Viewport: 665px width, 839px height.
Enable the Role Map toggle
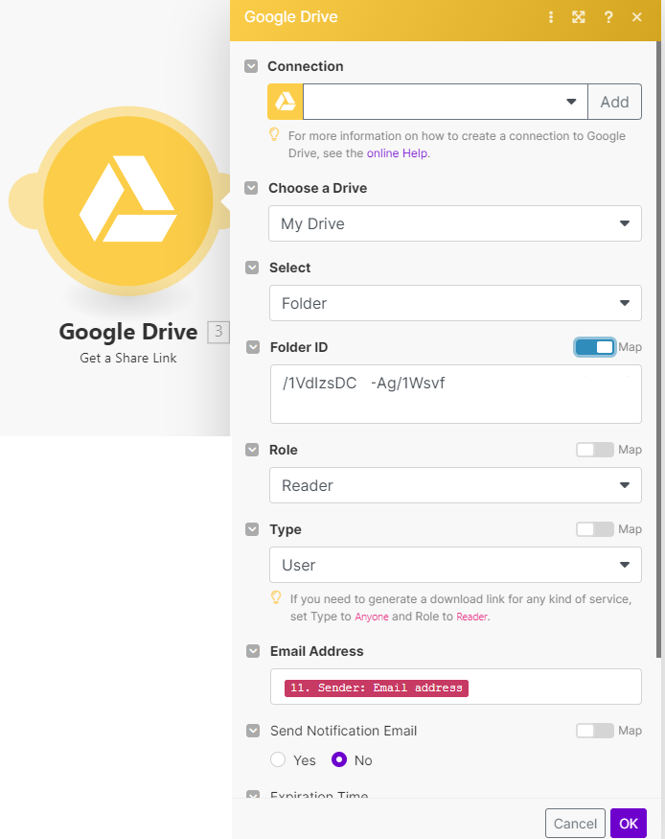pyautogui.click(x=594, y=450)
